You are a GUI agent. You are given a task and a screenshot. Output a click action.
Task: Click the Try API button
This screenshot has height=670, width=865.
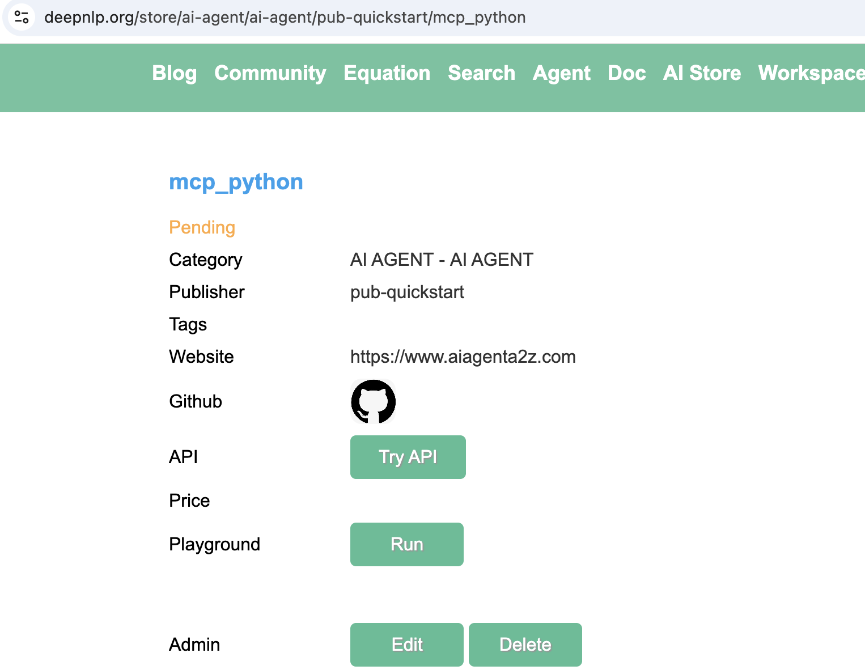[408, 457]
